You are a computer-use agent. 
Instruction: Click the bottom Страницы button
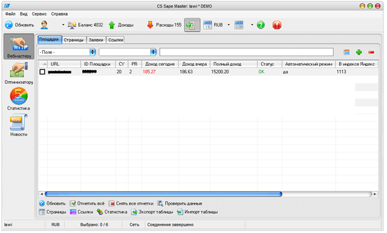click(53, 212)
